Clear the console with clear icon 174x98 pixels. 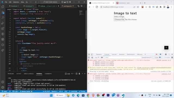[x=92, y=57]
